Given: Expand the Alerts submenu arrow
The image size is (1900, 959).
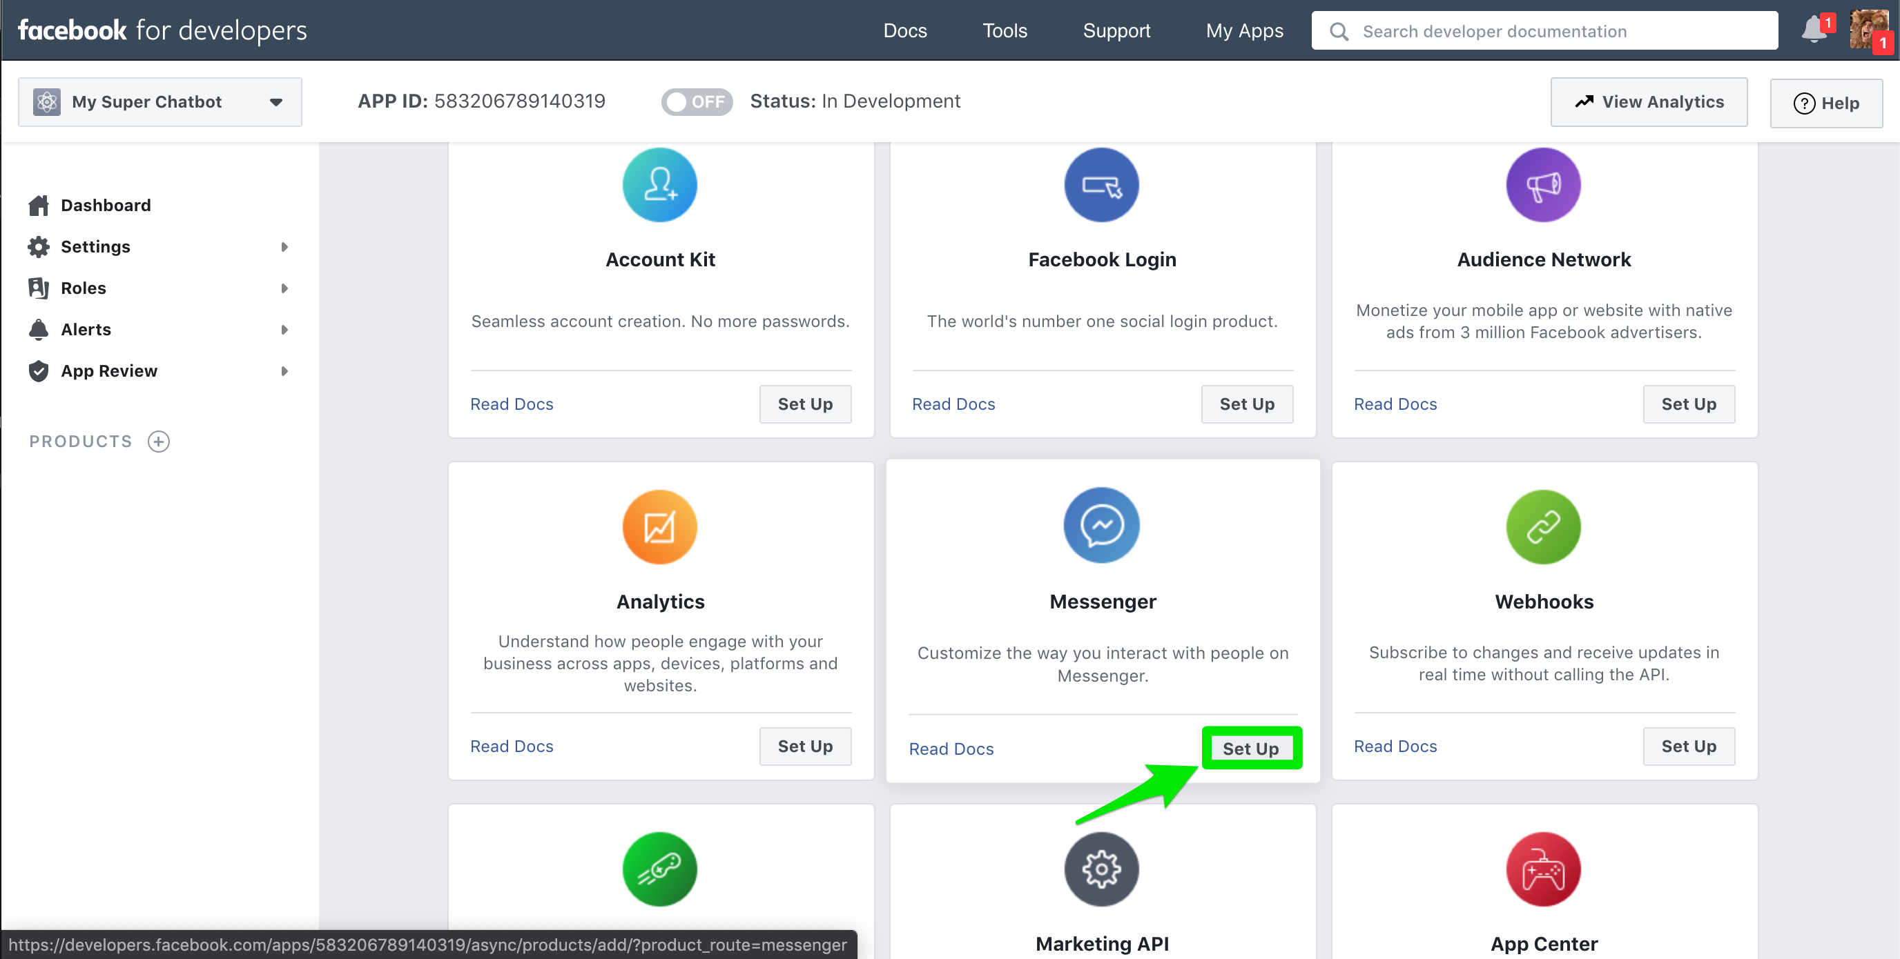Looking at the screenshot, I should point(284,329).
